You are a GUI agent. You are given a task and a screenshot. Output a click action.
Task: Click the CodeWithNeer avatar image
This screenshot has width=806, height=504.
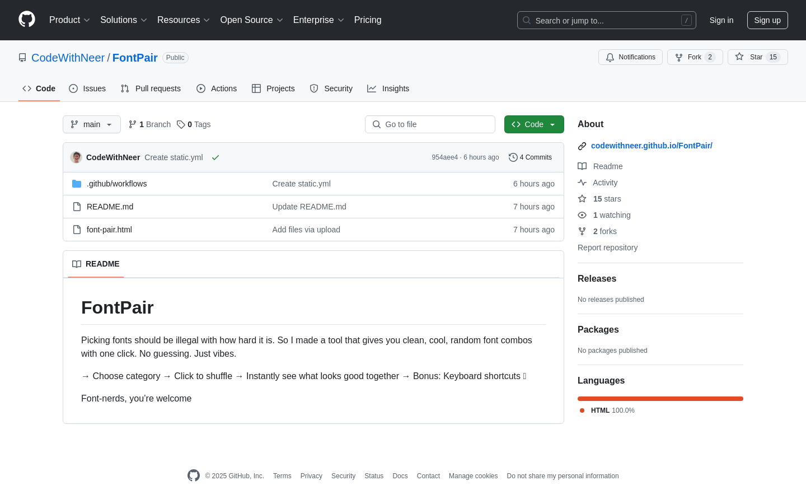coord(76,157)
